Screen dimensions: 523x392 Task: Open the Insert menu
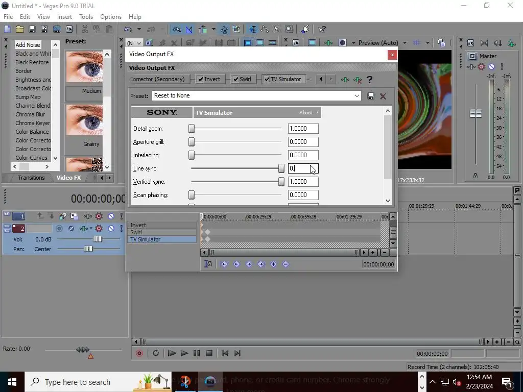click(64, 17)
